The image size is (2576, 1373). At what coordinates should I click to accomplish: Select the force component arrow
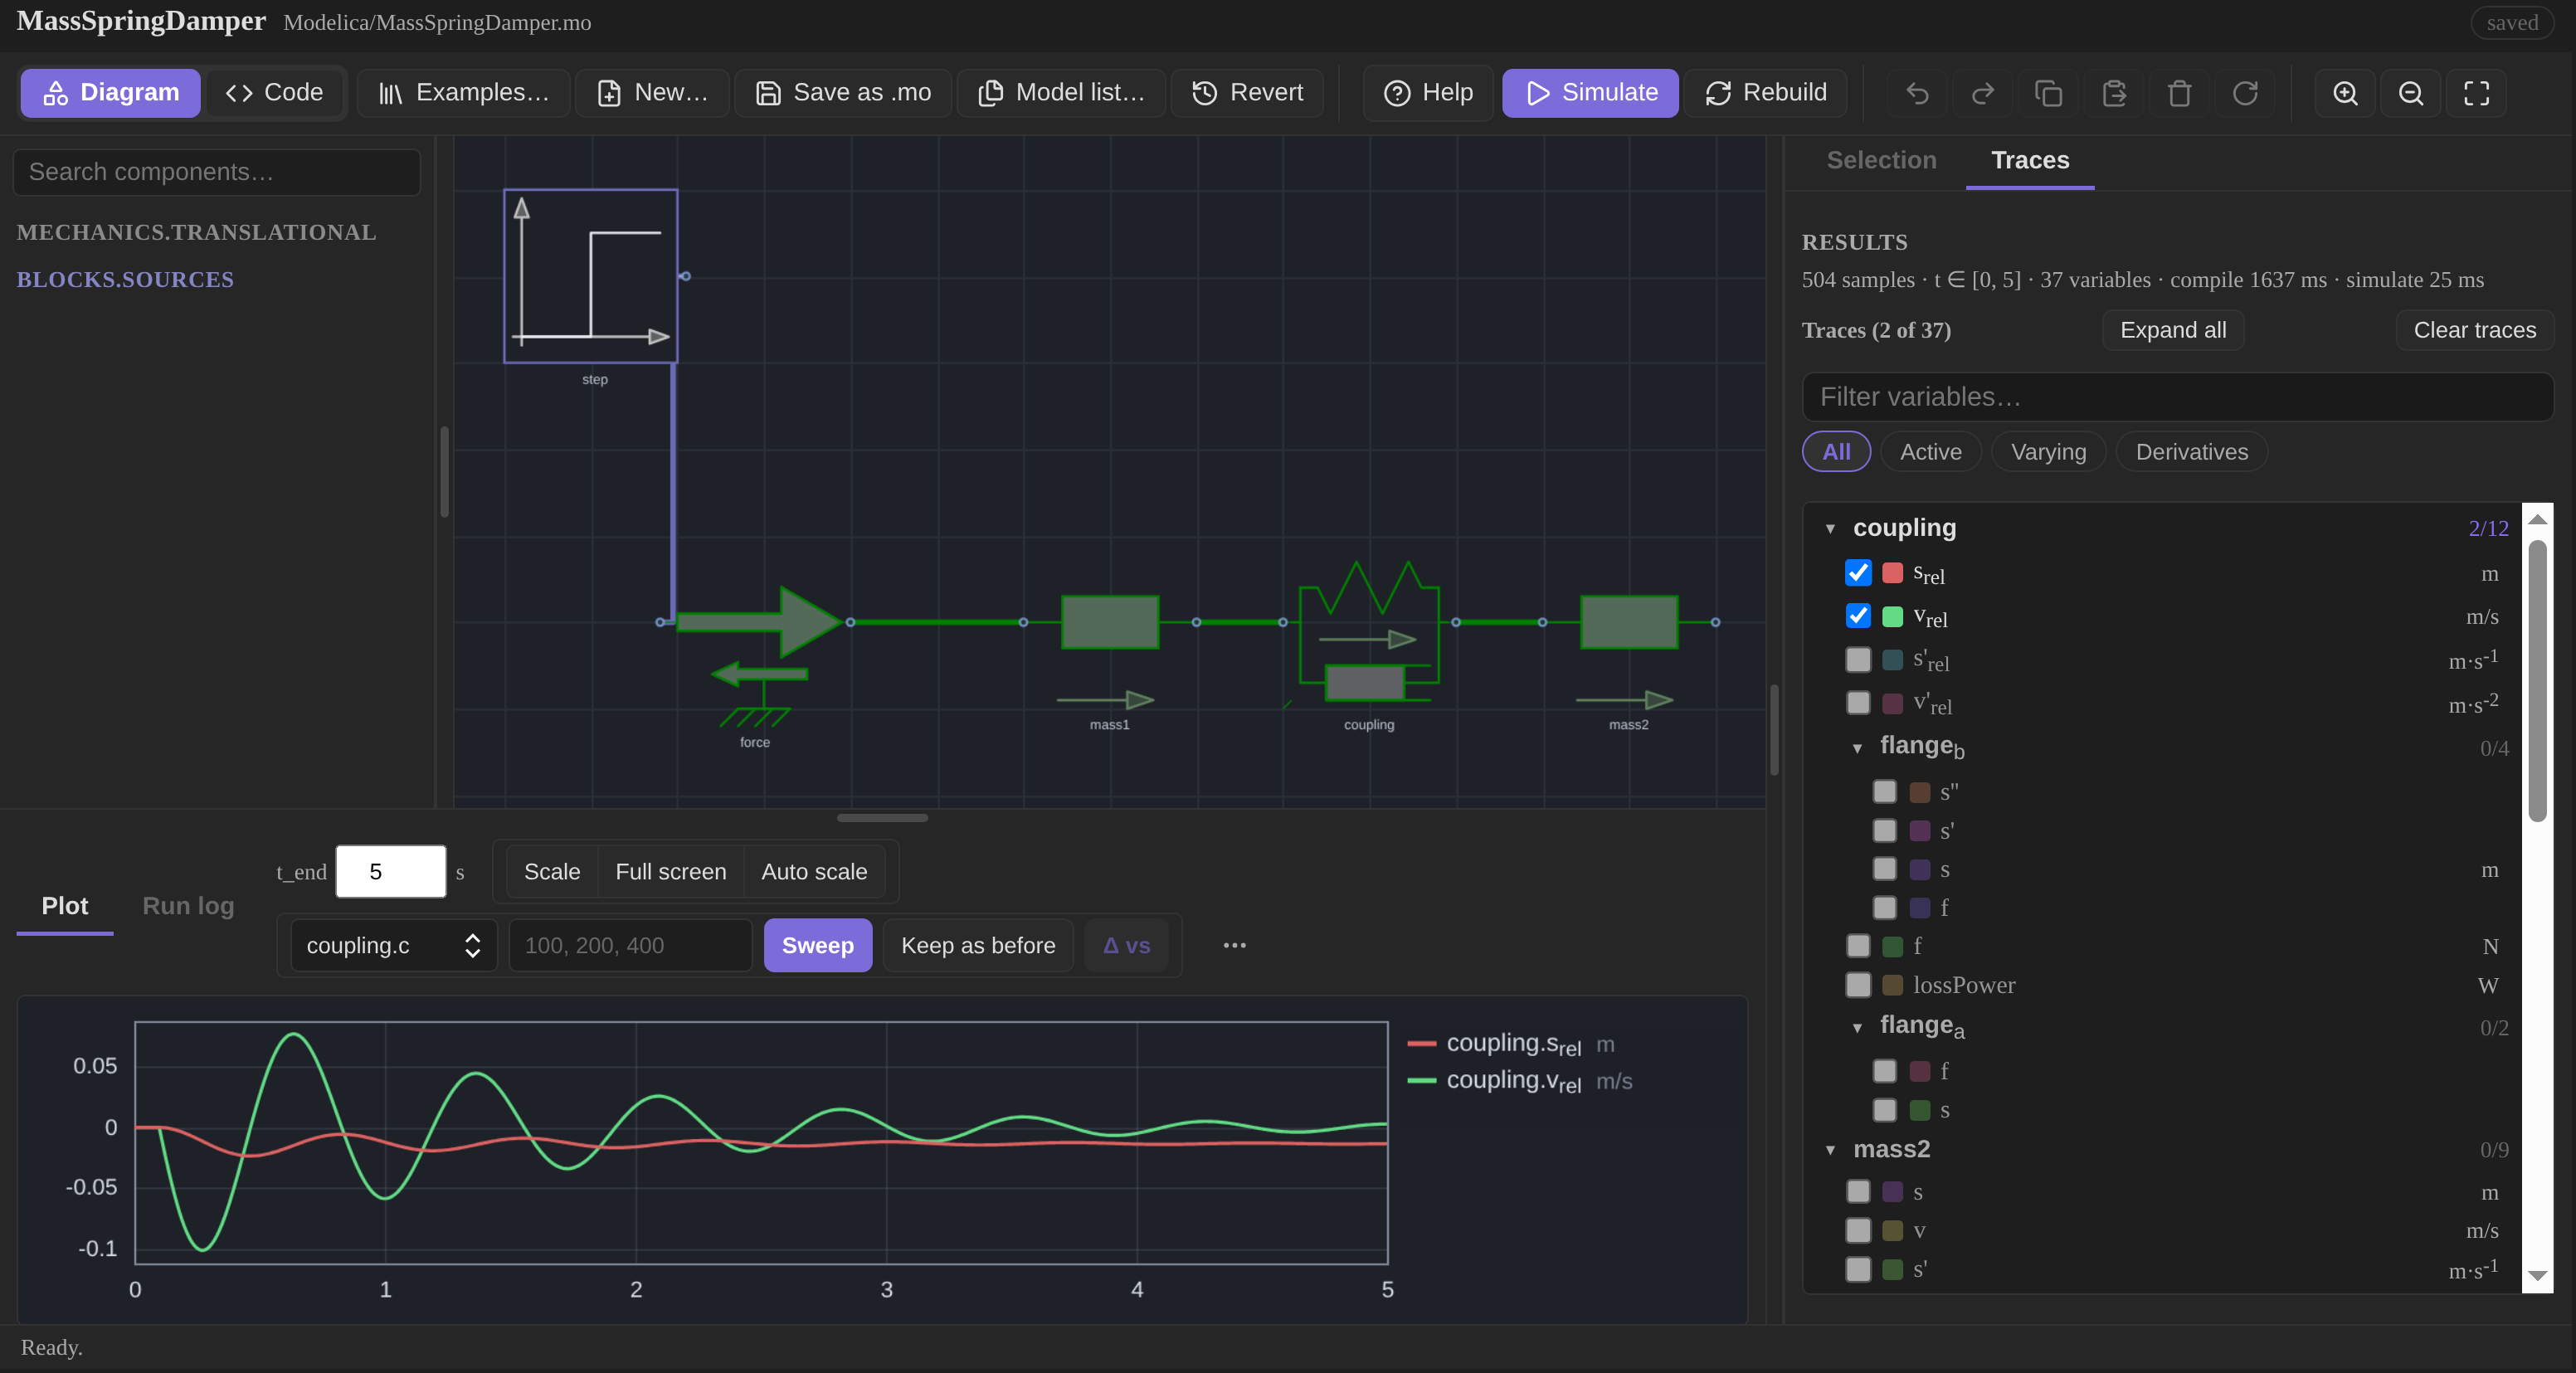point(758,622)
